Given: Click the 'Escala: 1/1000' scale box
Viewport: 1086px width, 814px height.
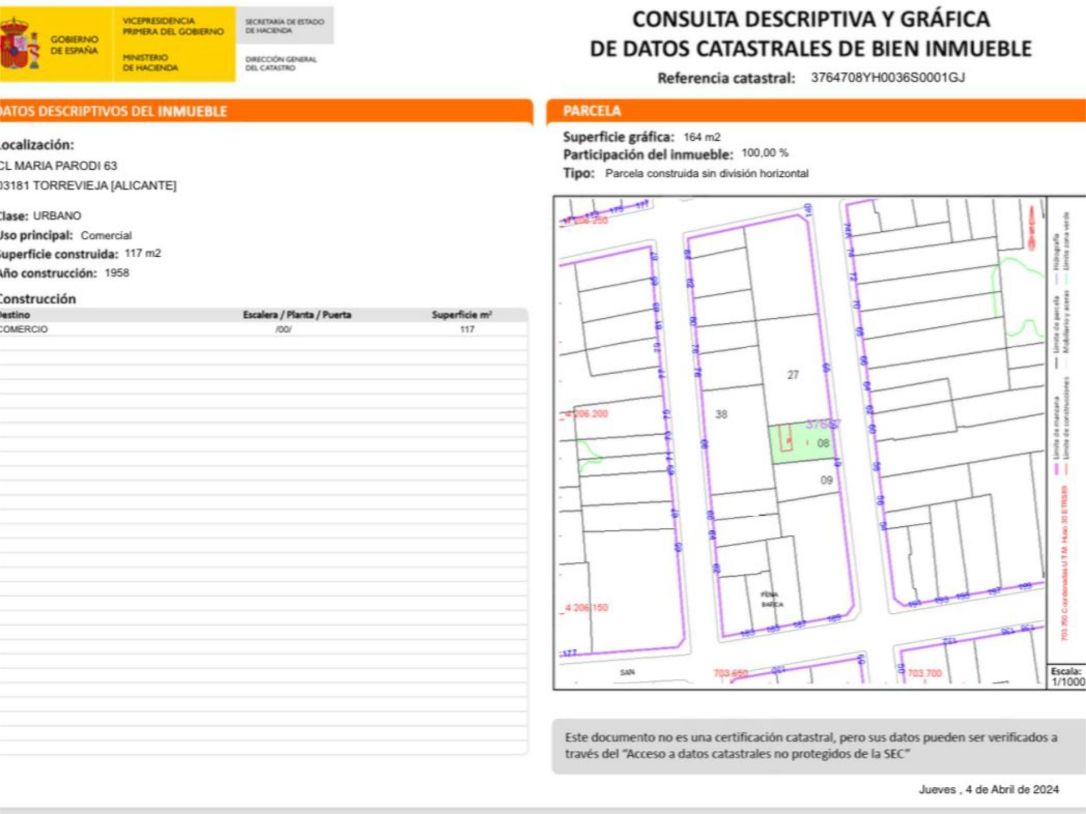Looking at the screenshot, I should (1067, 677).
